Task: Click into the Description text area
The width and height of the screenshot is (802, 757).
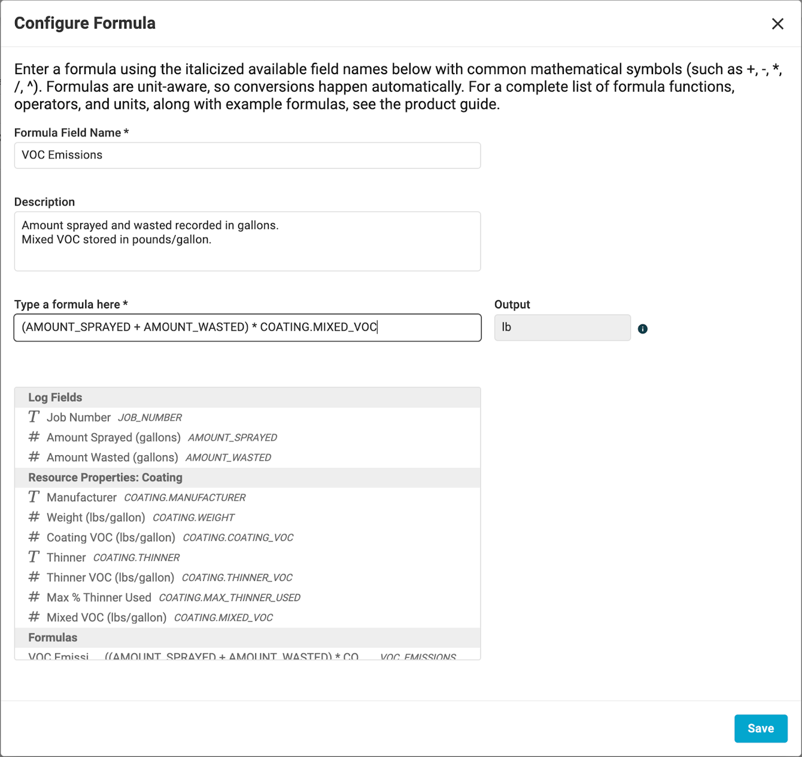Action: point(247,241)
